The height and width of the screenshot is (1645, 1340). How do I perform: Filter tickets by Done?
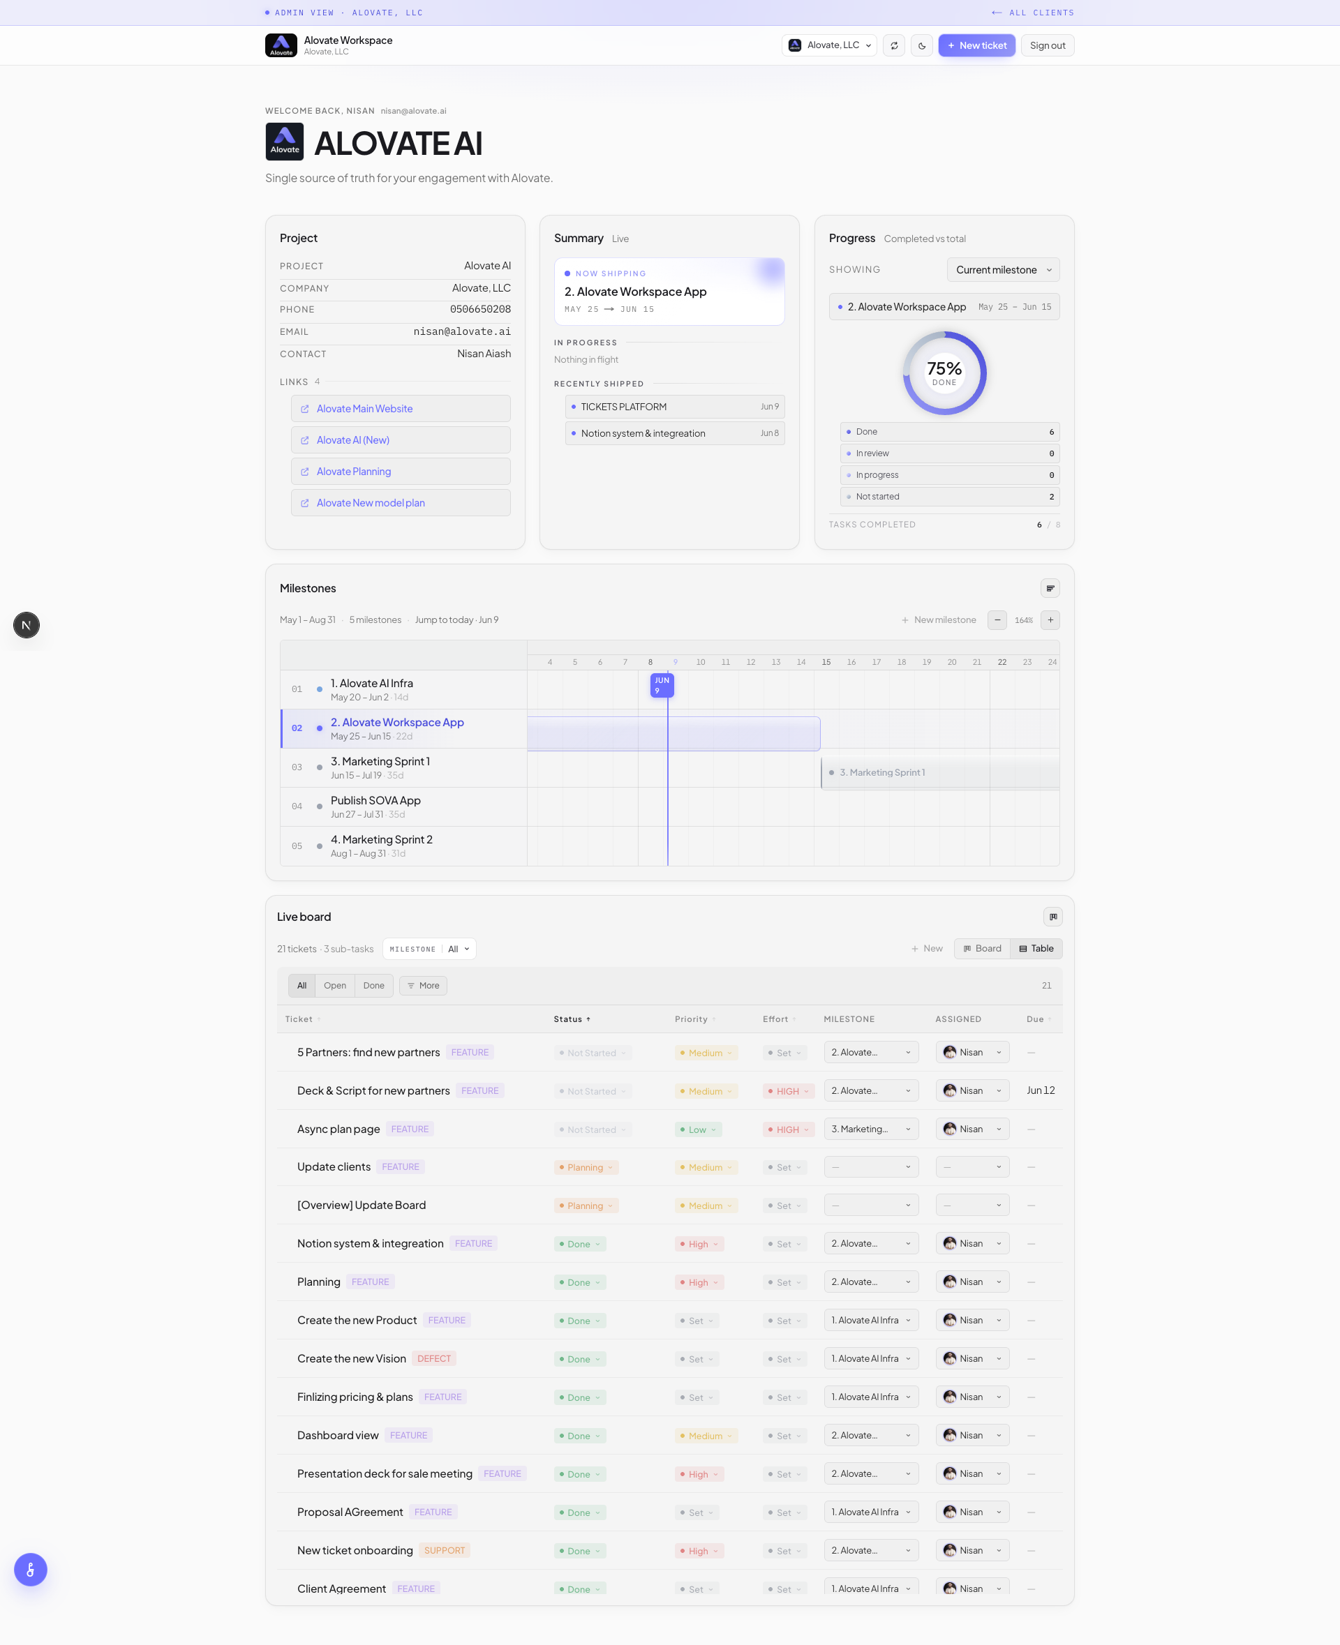click(373, 985)
